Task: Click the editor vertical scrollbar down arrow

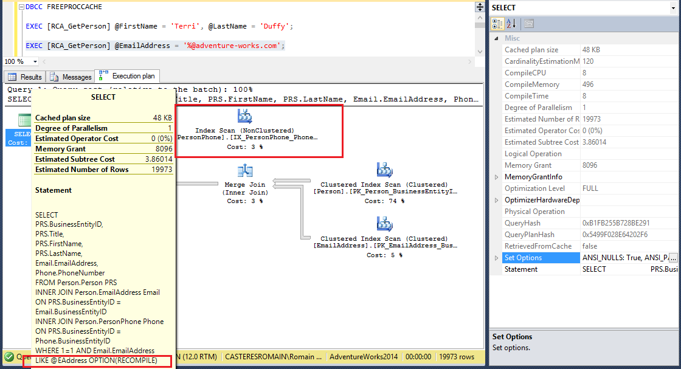Action: [x=480, y=52]
